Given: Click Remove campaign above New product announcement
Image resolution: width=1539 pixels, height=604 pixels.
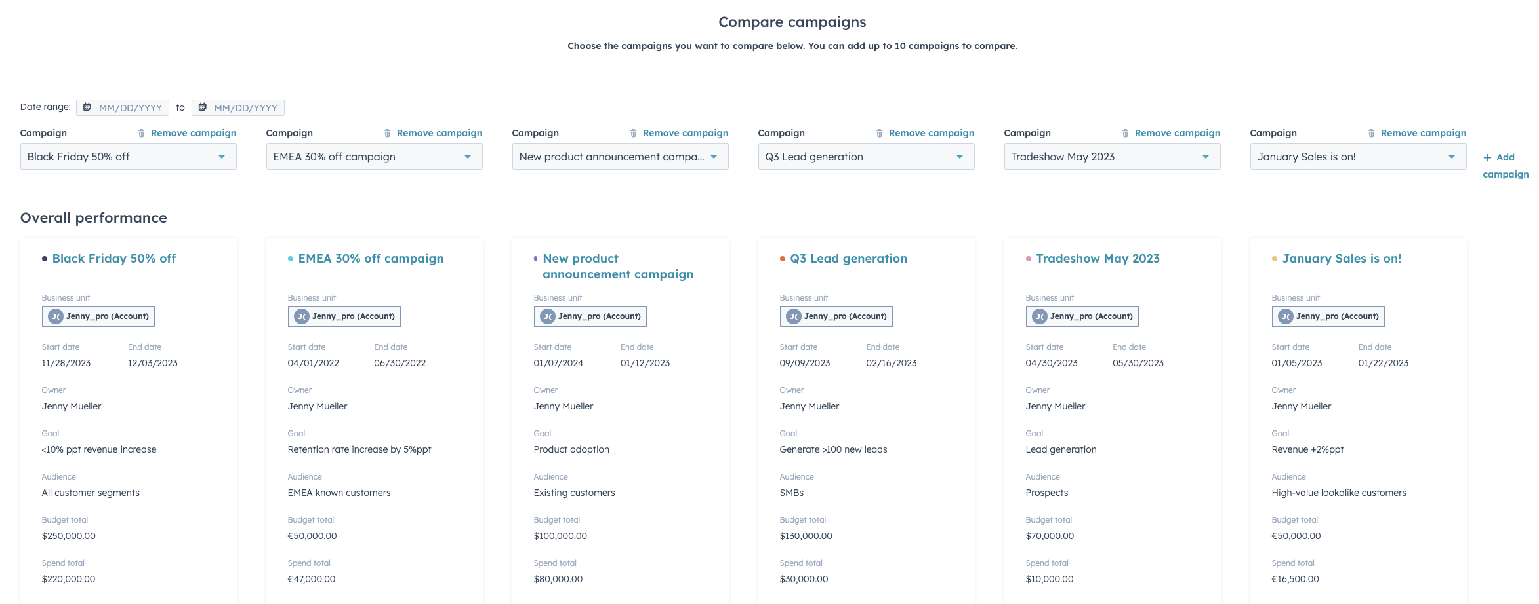Looking at the screenshot, I should pos(686,132).
